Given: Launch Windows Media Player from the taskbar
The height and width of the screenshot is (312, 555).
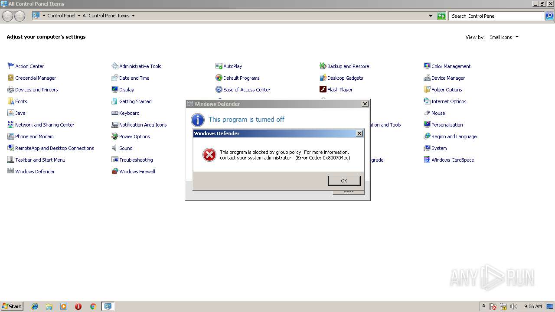Looking at the screenshot, I should (x=64, y=306).
